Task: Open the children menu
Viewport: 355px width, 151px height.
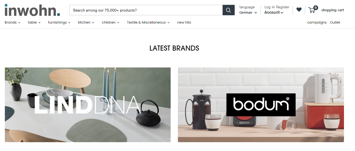Action: coord(110,22)
